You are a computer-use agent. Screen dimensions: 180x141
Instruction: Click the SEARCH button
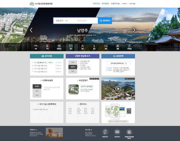click(105, 21)
